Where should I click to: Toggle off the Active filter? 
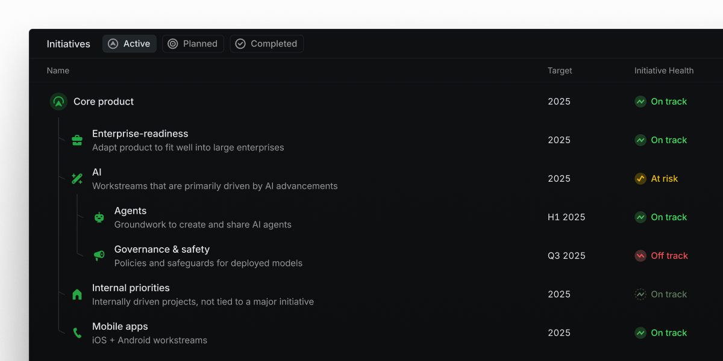coord(129,43)
